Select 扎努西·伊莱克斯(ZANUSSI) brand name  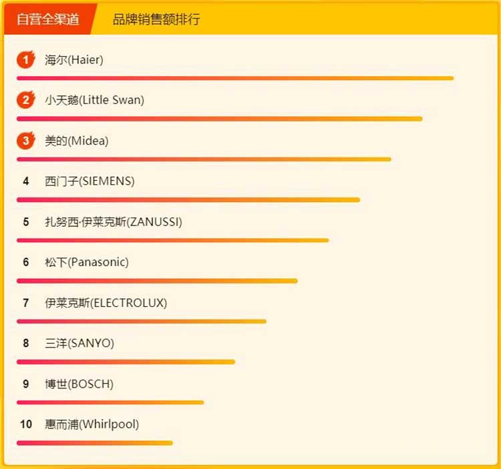click(113, 221)
